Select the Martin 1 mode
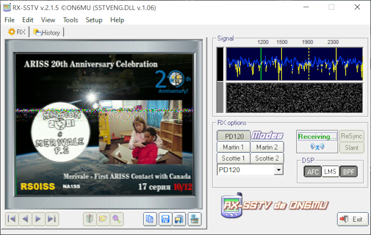The height and width of the screenshot is (235, 371). [233, 147]
